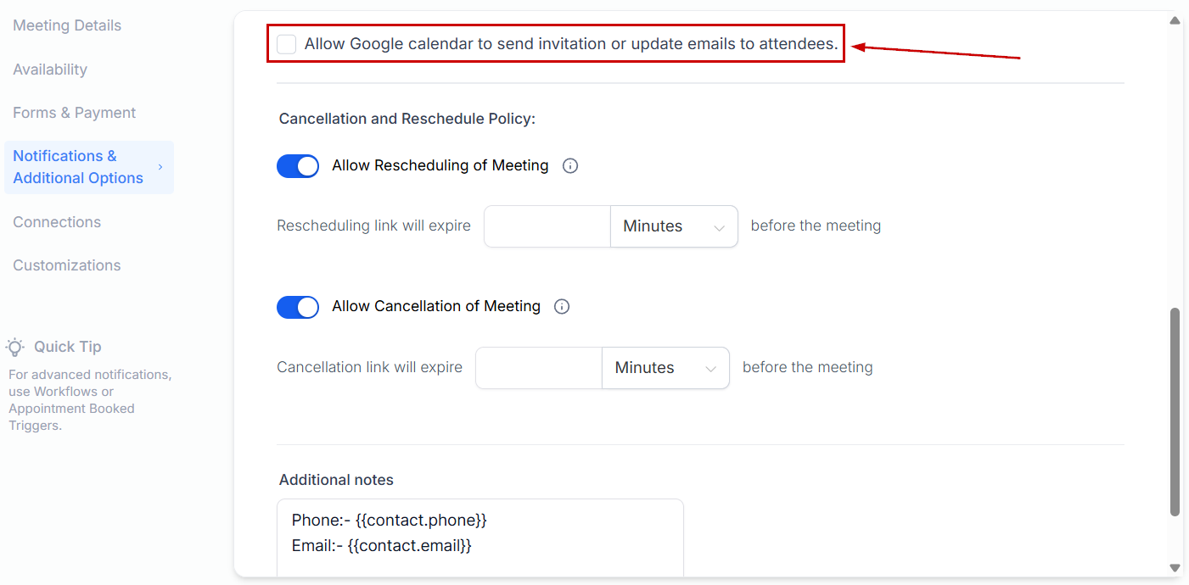1189x585 pixels.
Task: Open cancellation expiry Minutes unit dropdown
Action: pyautogui.click(x=665, y=368)
